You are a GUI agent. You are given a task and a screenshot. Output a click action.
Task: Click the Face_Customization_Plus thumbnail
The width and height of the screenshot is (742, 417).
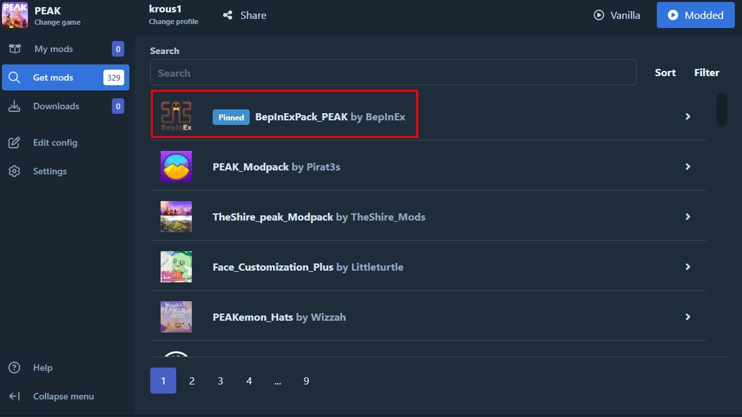(x=176, y=267)
